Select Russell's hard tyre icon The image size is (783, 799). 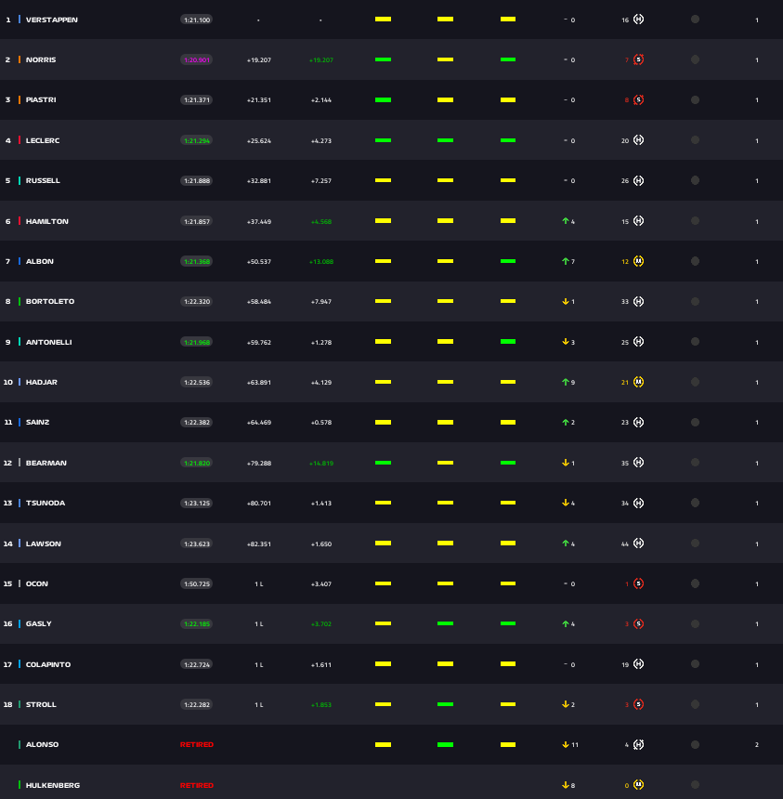point(638,180)
